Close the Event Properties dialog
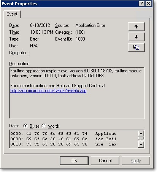 (x=149, y=4)
